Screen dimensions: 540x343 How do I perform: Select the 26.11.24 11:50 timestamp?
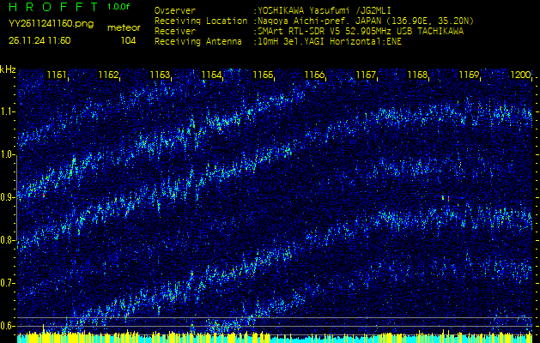point(39,40)
